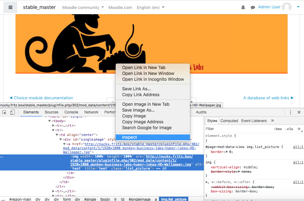Go to A database of web links
Screen dimensions: 304x201
pos(268,98)
